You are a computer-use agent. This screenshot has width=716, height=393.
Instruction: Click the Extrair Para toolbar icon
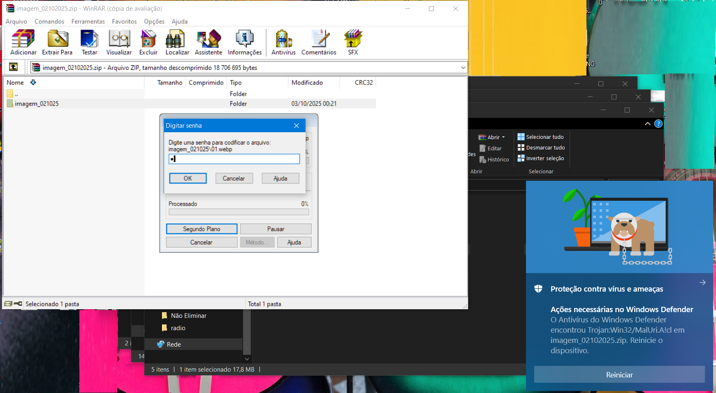pyautogui.click(x=57, y=42)
